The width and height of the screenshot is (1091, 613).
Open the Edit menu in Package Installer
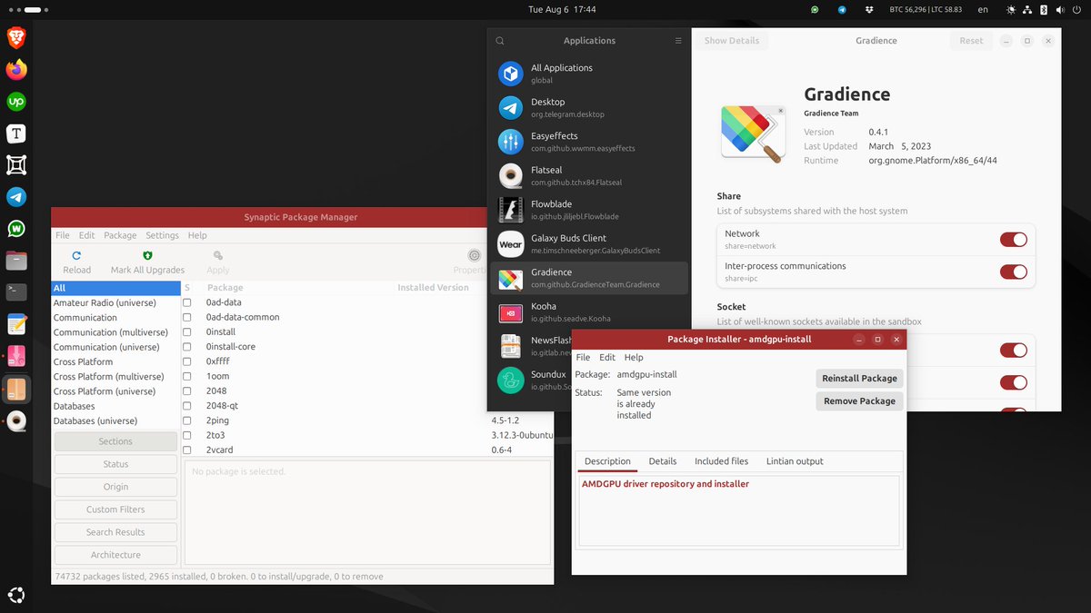607,358
